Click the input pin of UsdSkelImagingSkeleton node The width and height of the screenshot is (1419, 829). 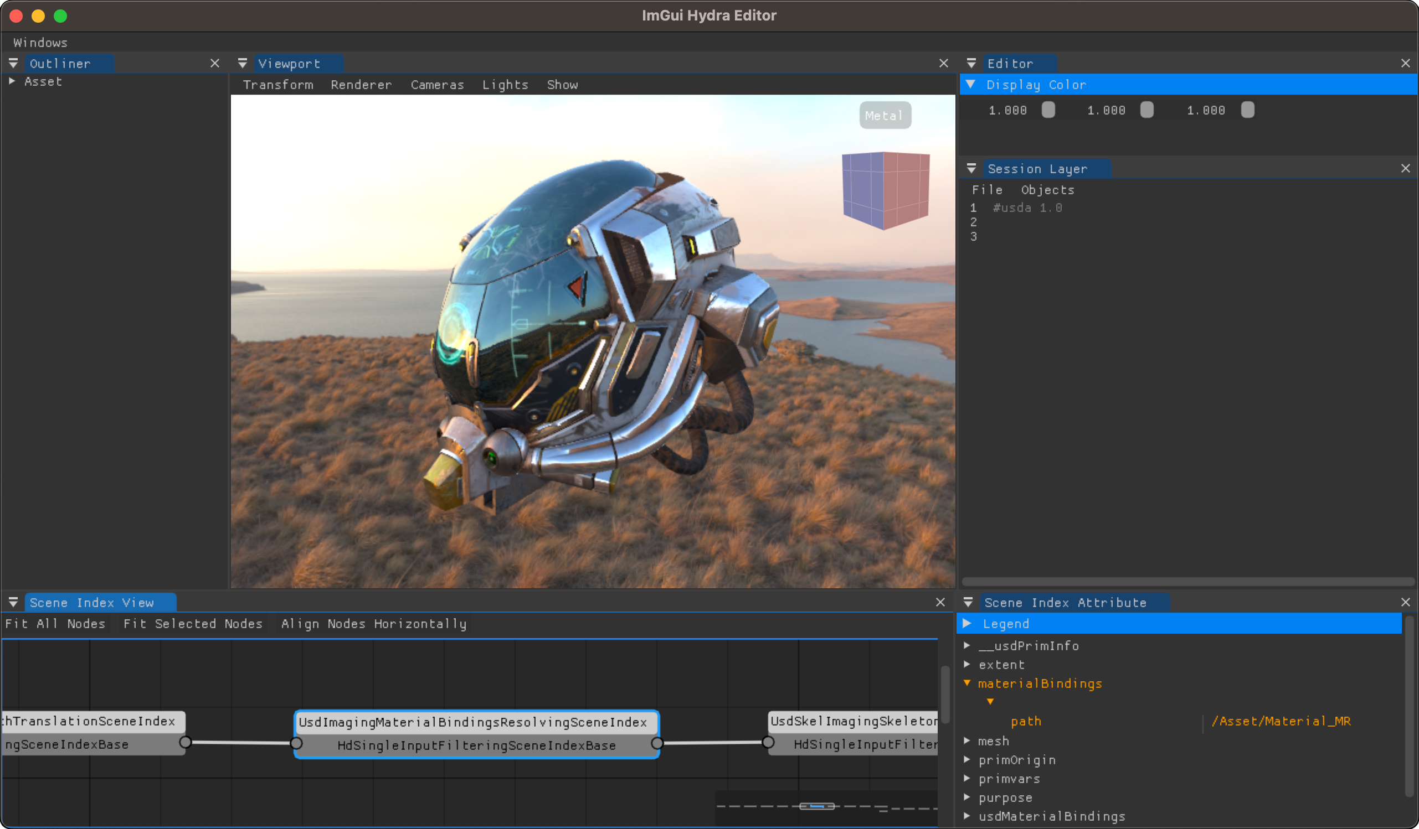768,743
